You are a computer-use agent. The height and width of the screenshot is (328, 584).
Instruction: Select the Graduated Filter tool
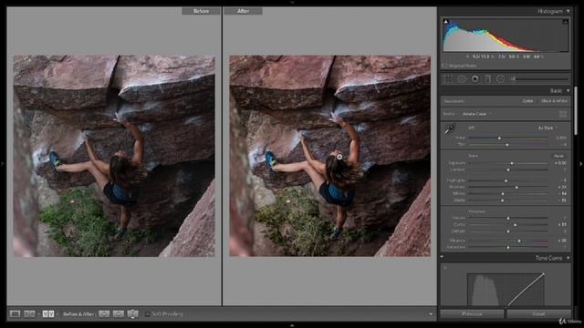click(x=488, y=78)
